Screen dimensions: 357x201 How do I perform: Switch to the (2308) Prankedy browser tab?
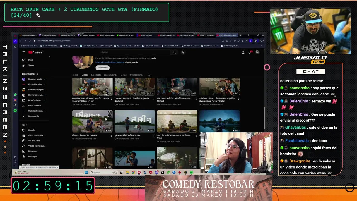tap(166, 35)
